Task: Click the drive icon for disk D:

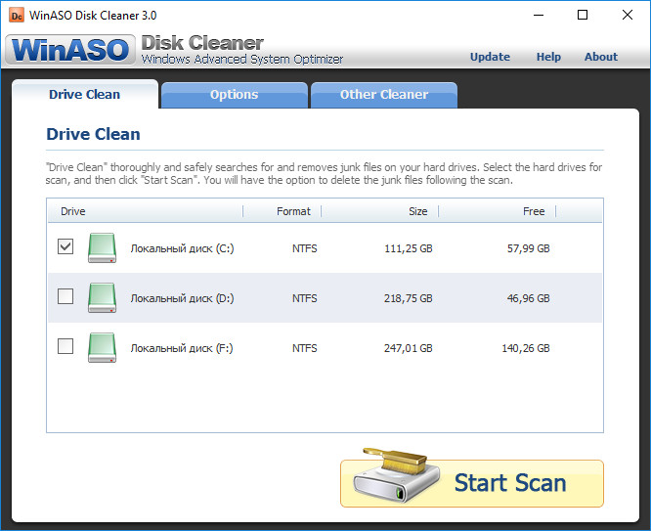Action: 102,298
